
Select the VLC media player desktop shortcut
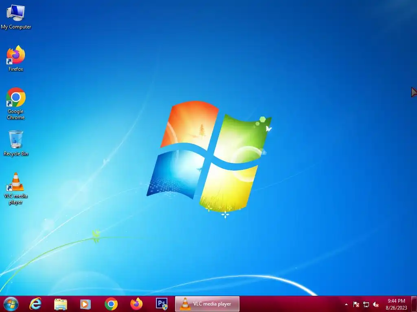click(x=16, y=188)
